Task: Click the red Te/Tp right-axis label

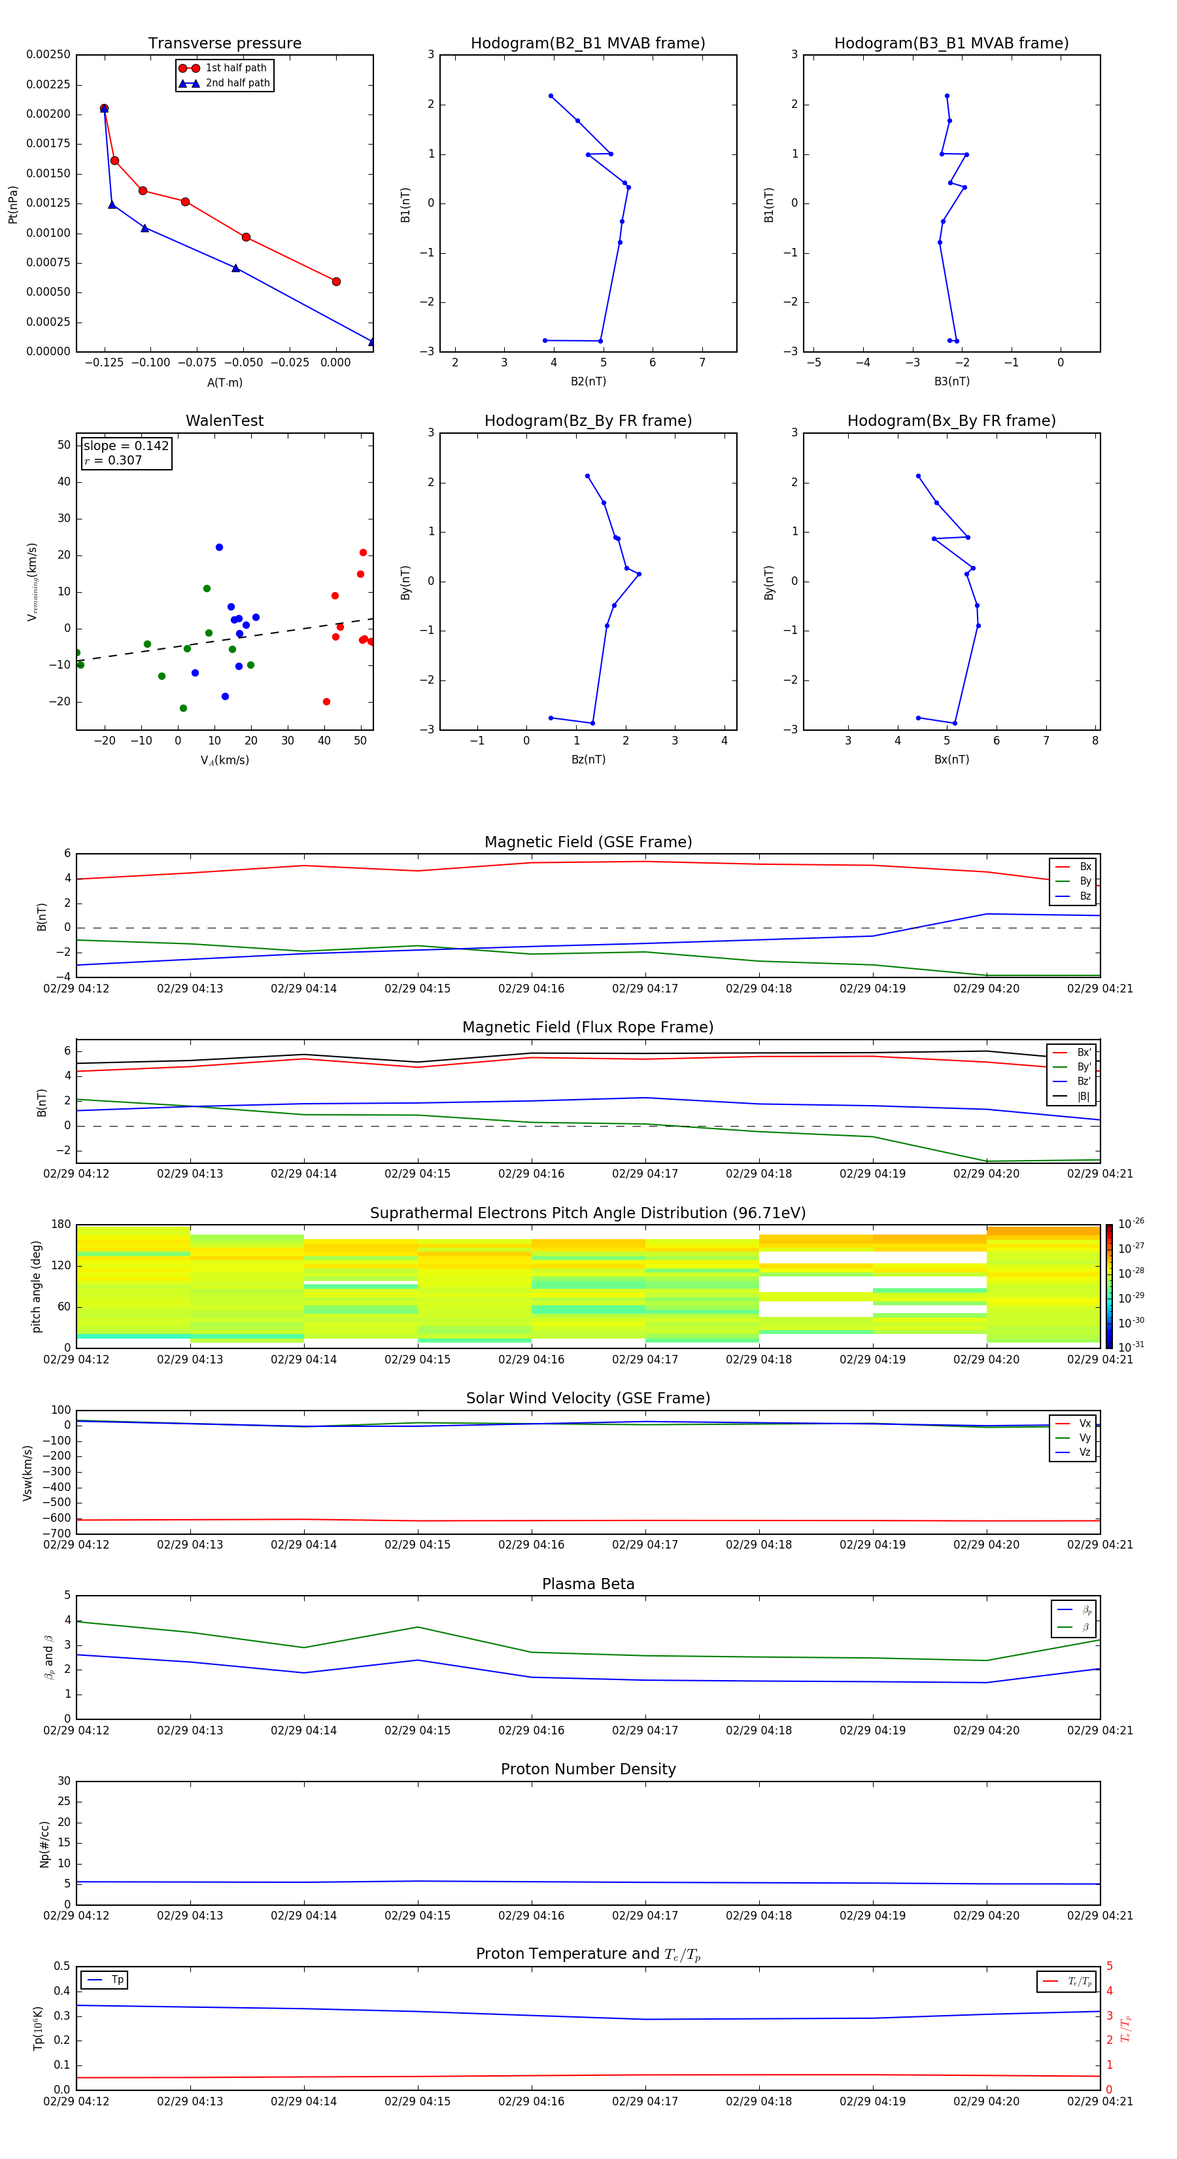Action: [1126, 2029]
